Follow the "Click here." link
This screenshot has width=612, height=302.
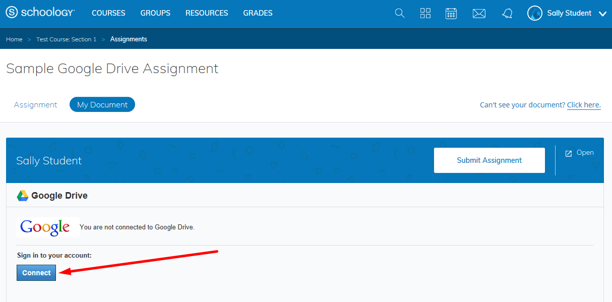tap(584, 105)
